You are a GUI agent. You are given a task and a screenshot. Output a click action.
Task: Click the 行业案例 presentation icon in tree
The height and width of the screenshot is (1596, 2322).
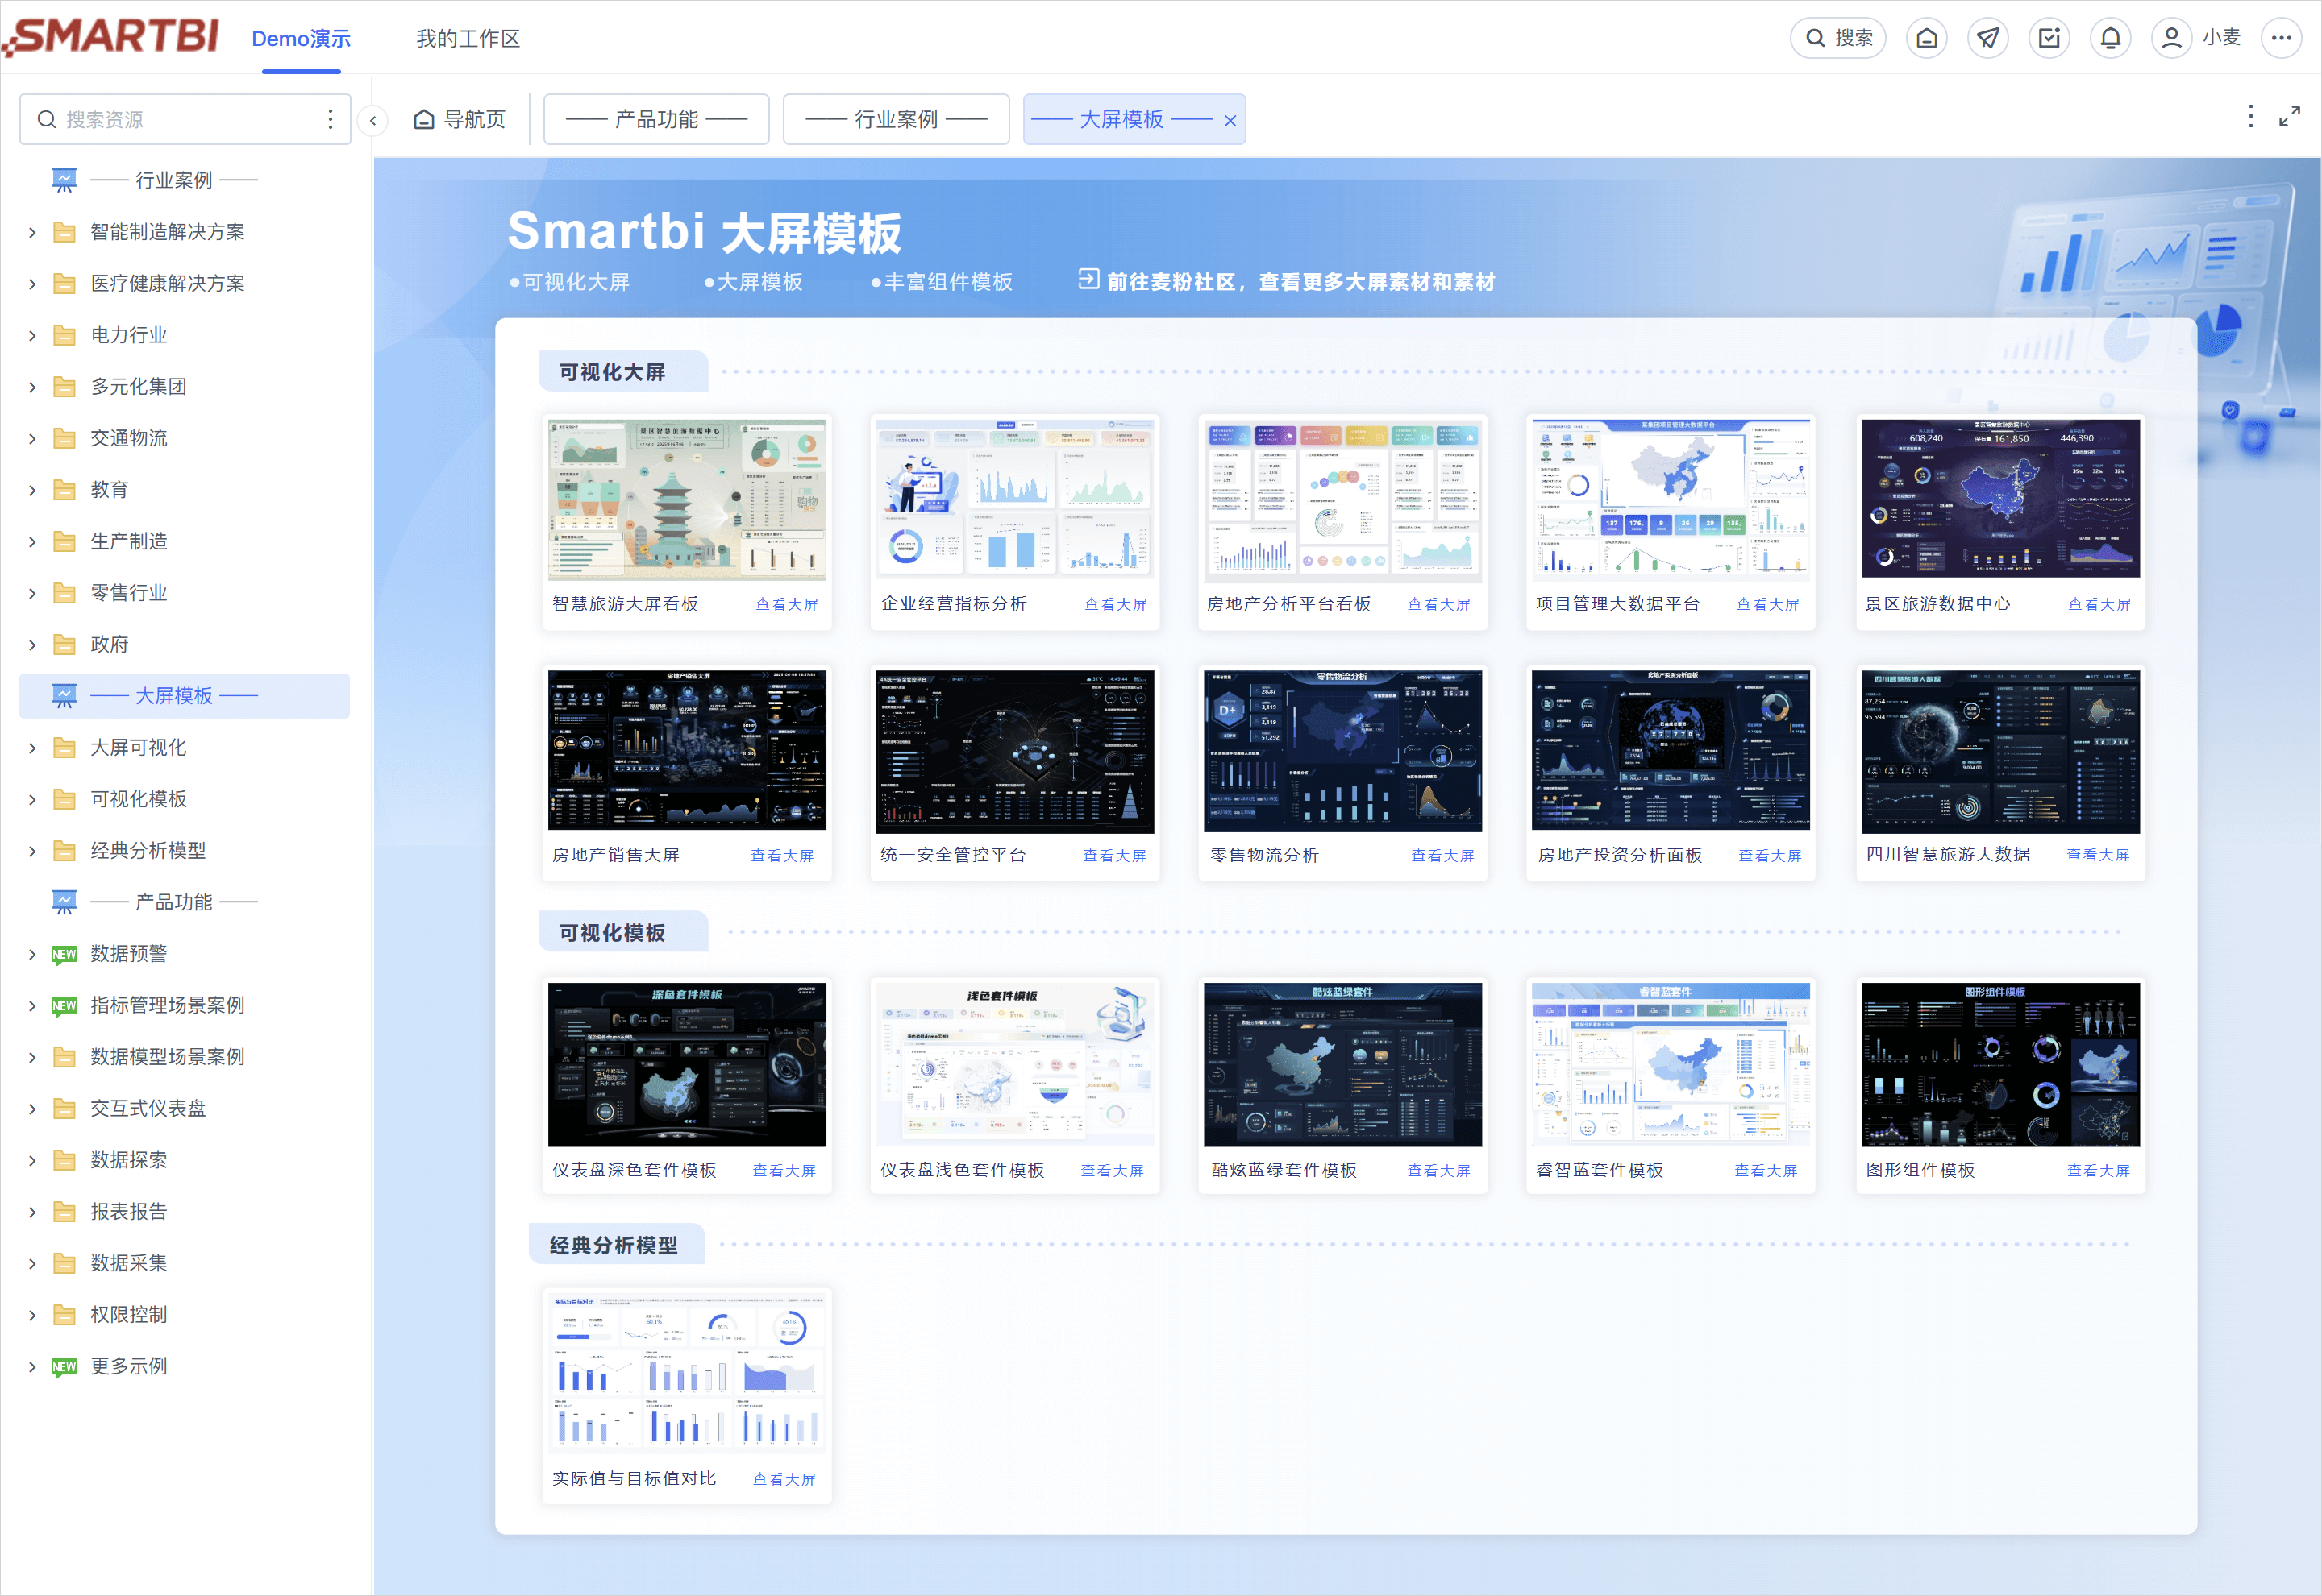(64, 180)
